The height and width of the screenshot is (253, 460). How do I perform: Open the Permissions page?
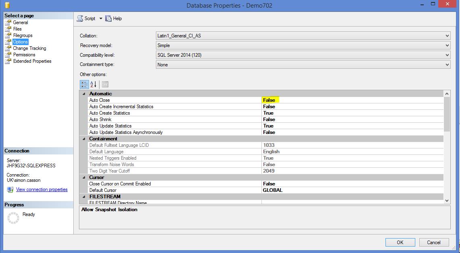(7, 55)
